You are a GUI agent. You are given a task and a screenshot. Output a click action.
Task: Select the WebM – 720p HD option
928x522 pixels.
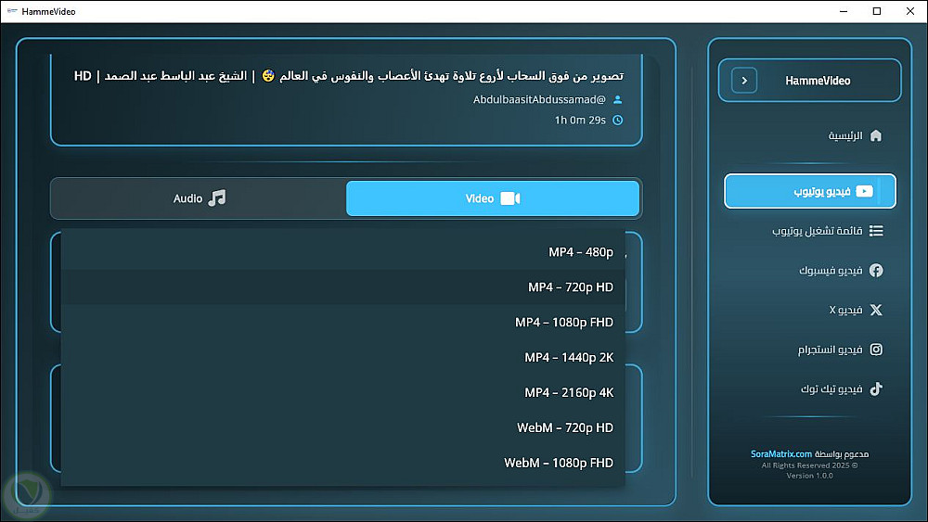[x=343, y=427]
